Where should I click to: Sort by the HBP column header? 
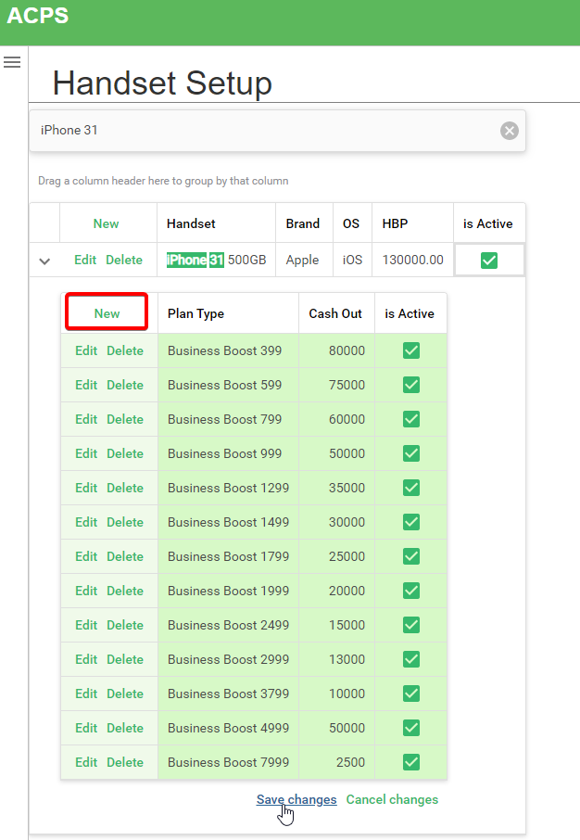(395, 223)
